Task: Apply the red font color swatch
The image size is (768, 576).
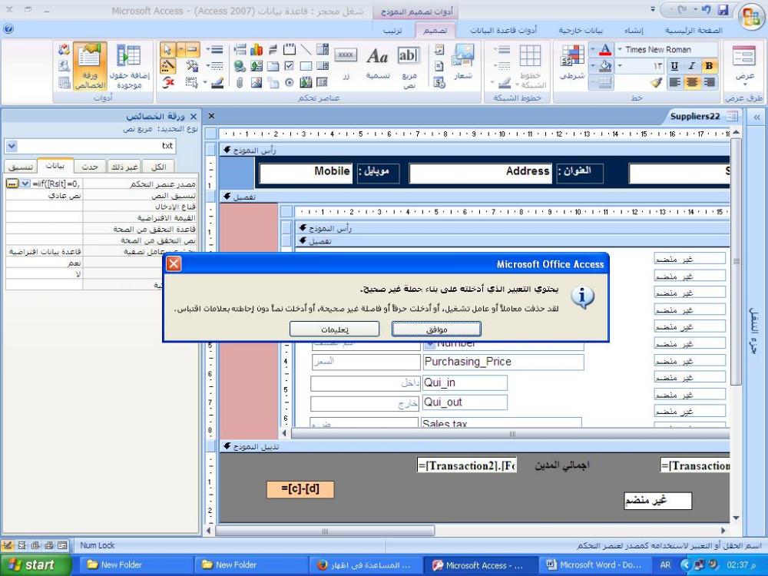Action: pos(605,49)
